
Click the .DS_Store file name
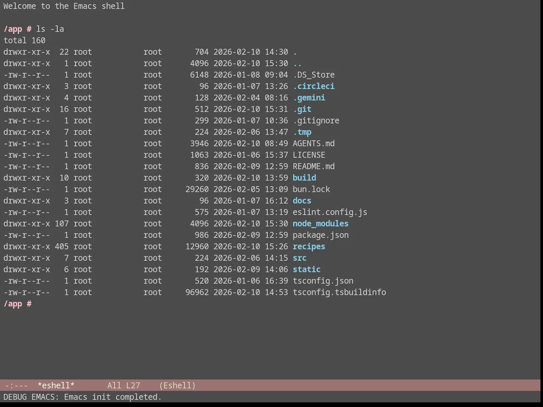[x=313, y=75]
